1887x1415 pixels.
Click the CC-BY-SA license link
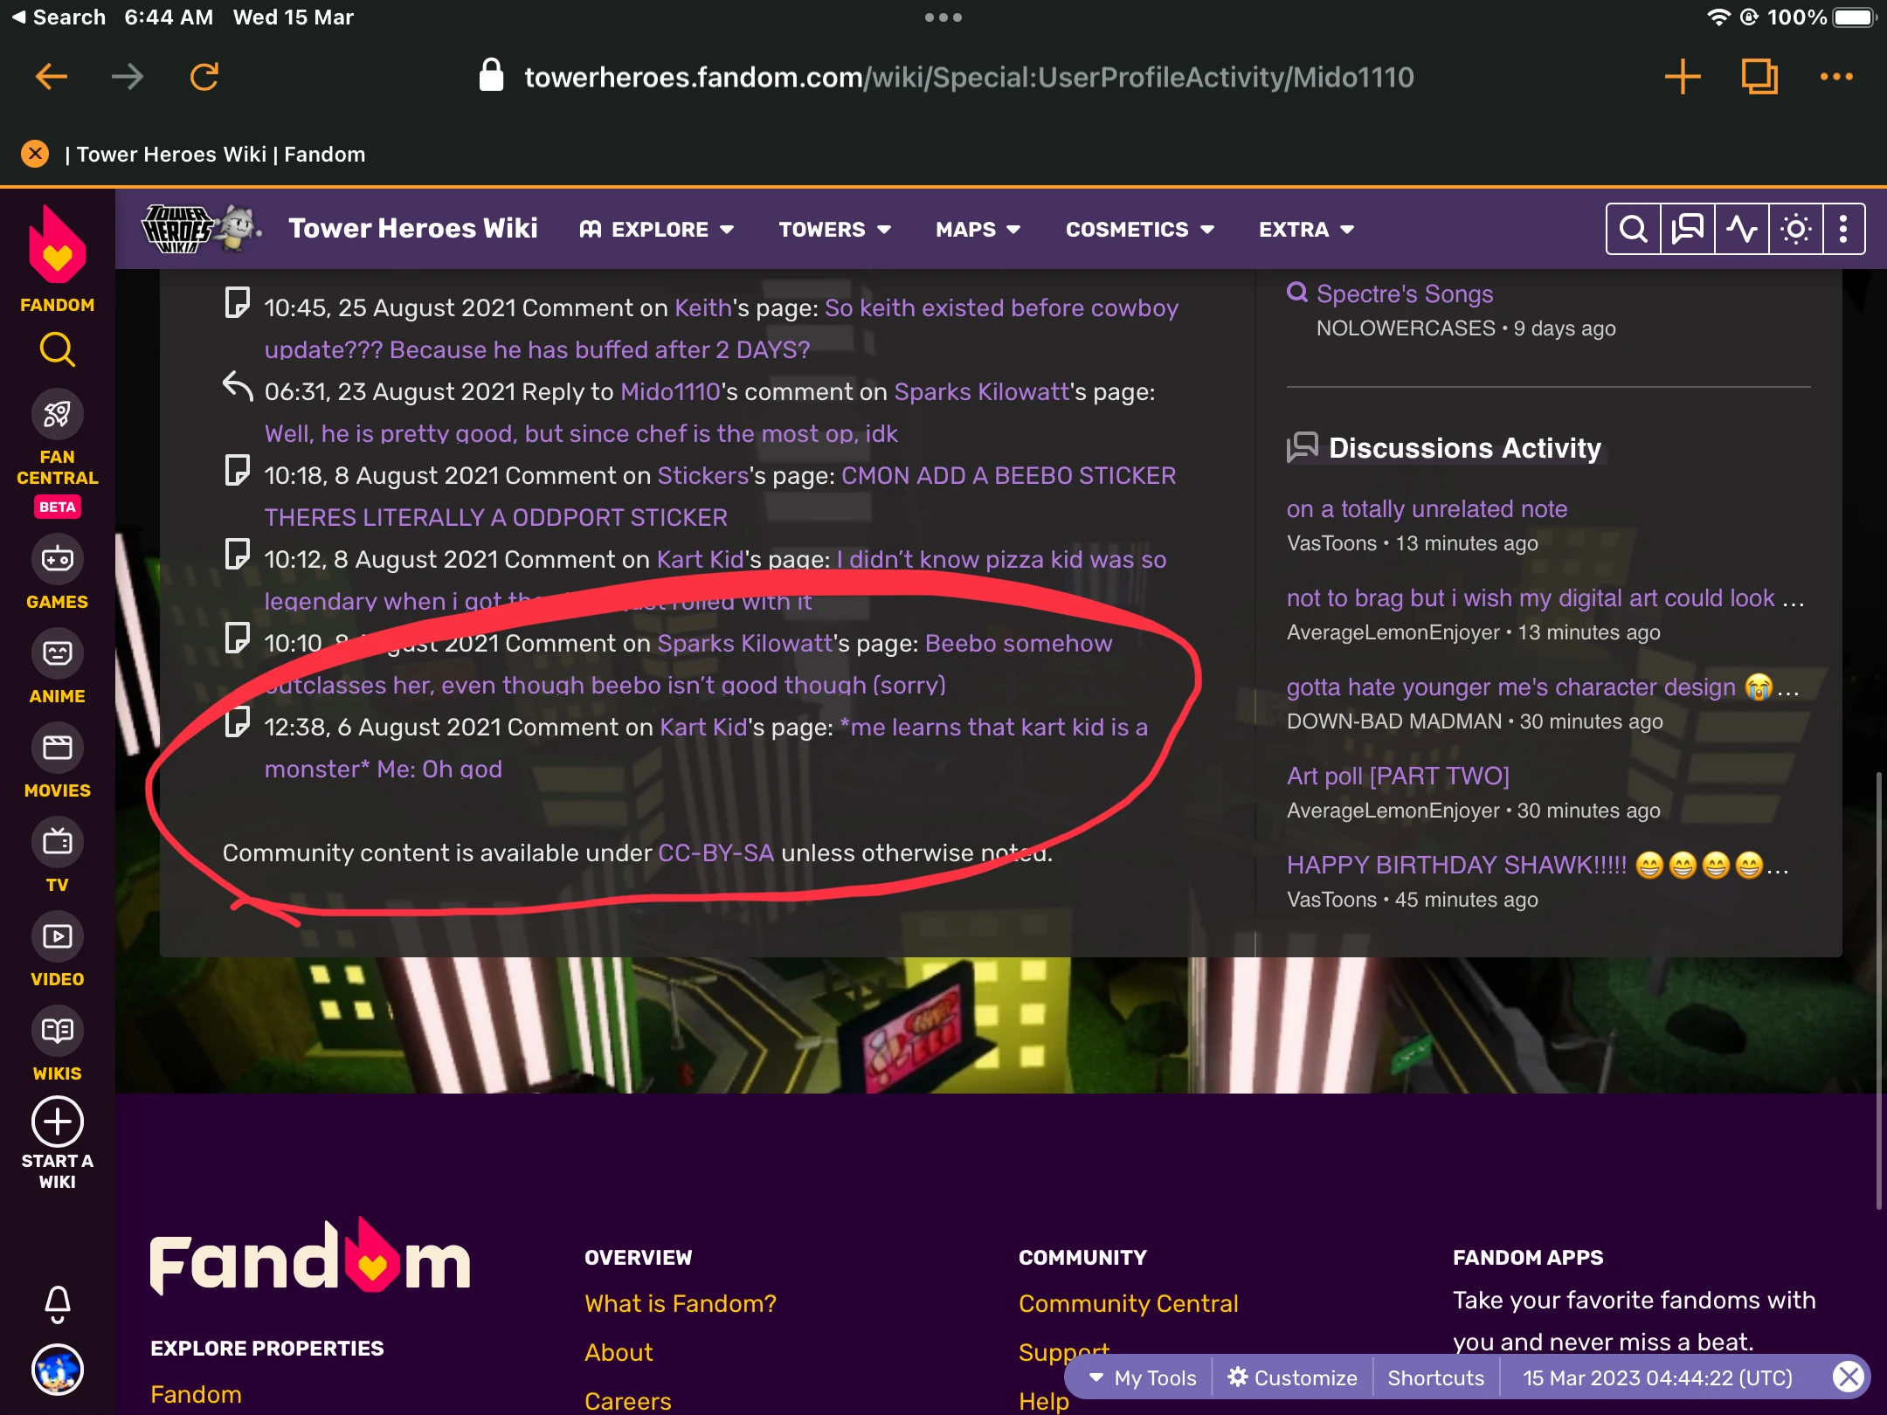(x=715, y=853)
